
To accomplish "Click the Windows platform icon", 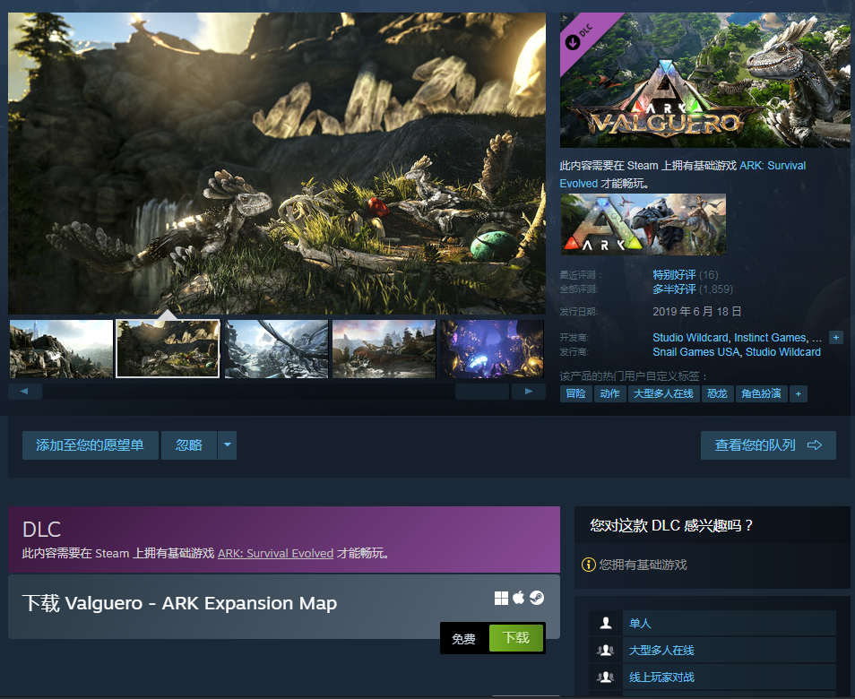I will click(501, 598).
